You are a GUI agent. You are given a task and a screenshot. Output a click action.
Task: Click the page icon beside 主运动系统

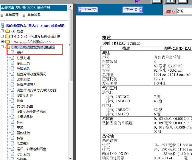pyautogui.click(x=12, y=117)
